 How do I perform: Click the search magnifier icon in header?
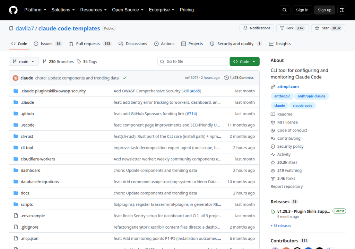[x=284, y=10]
